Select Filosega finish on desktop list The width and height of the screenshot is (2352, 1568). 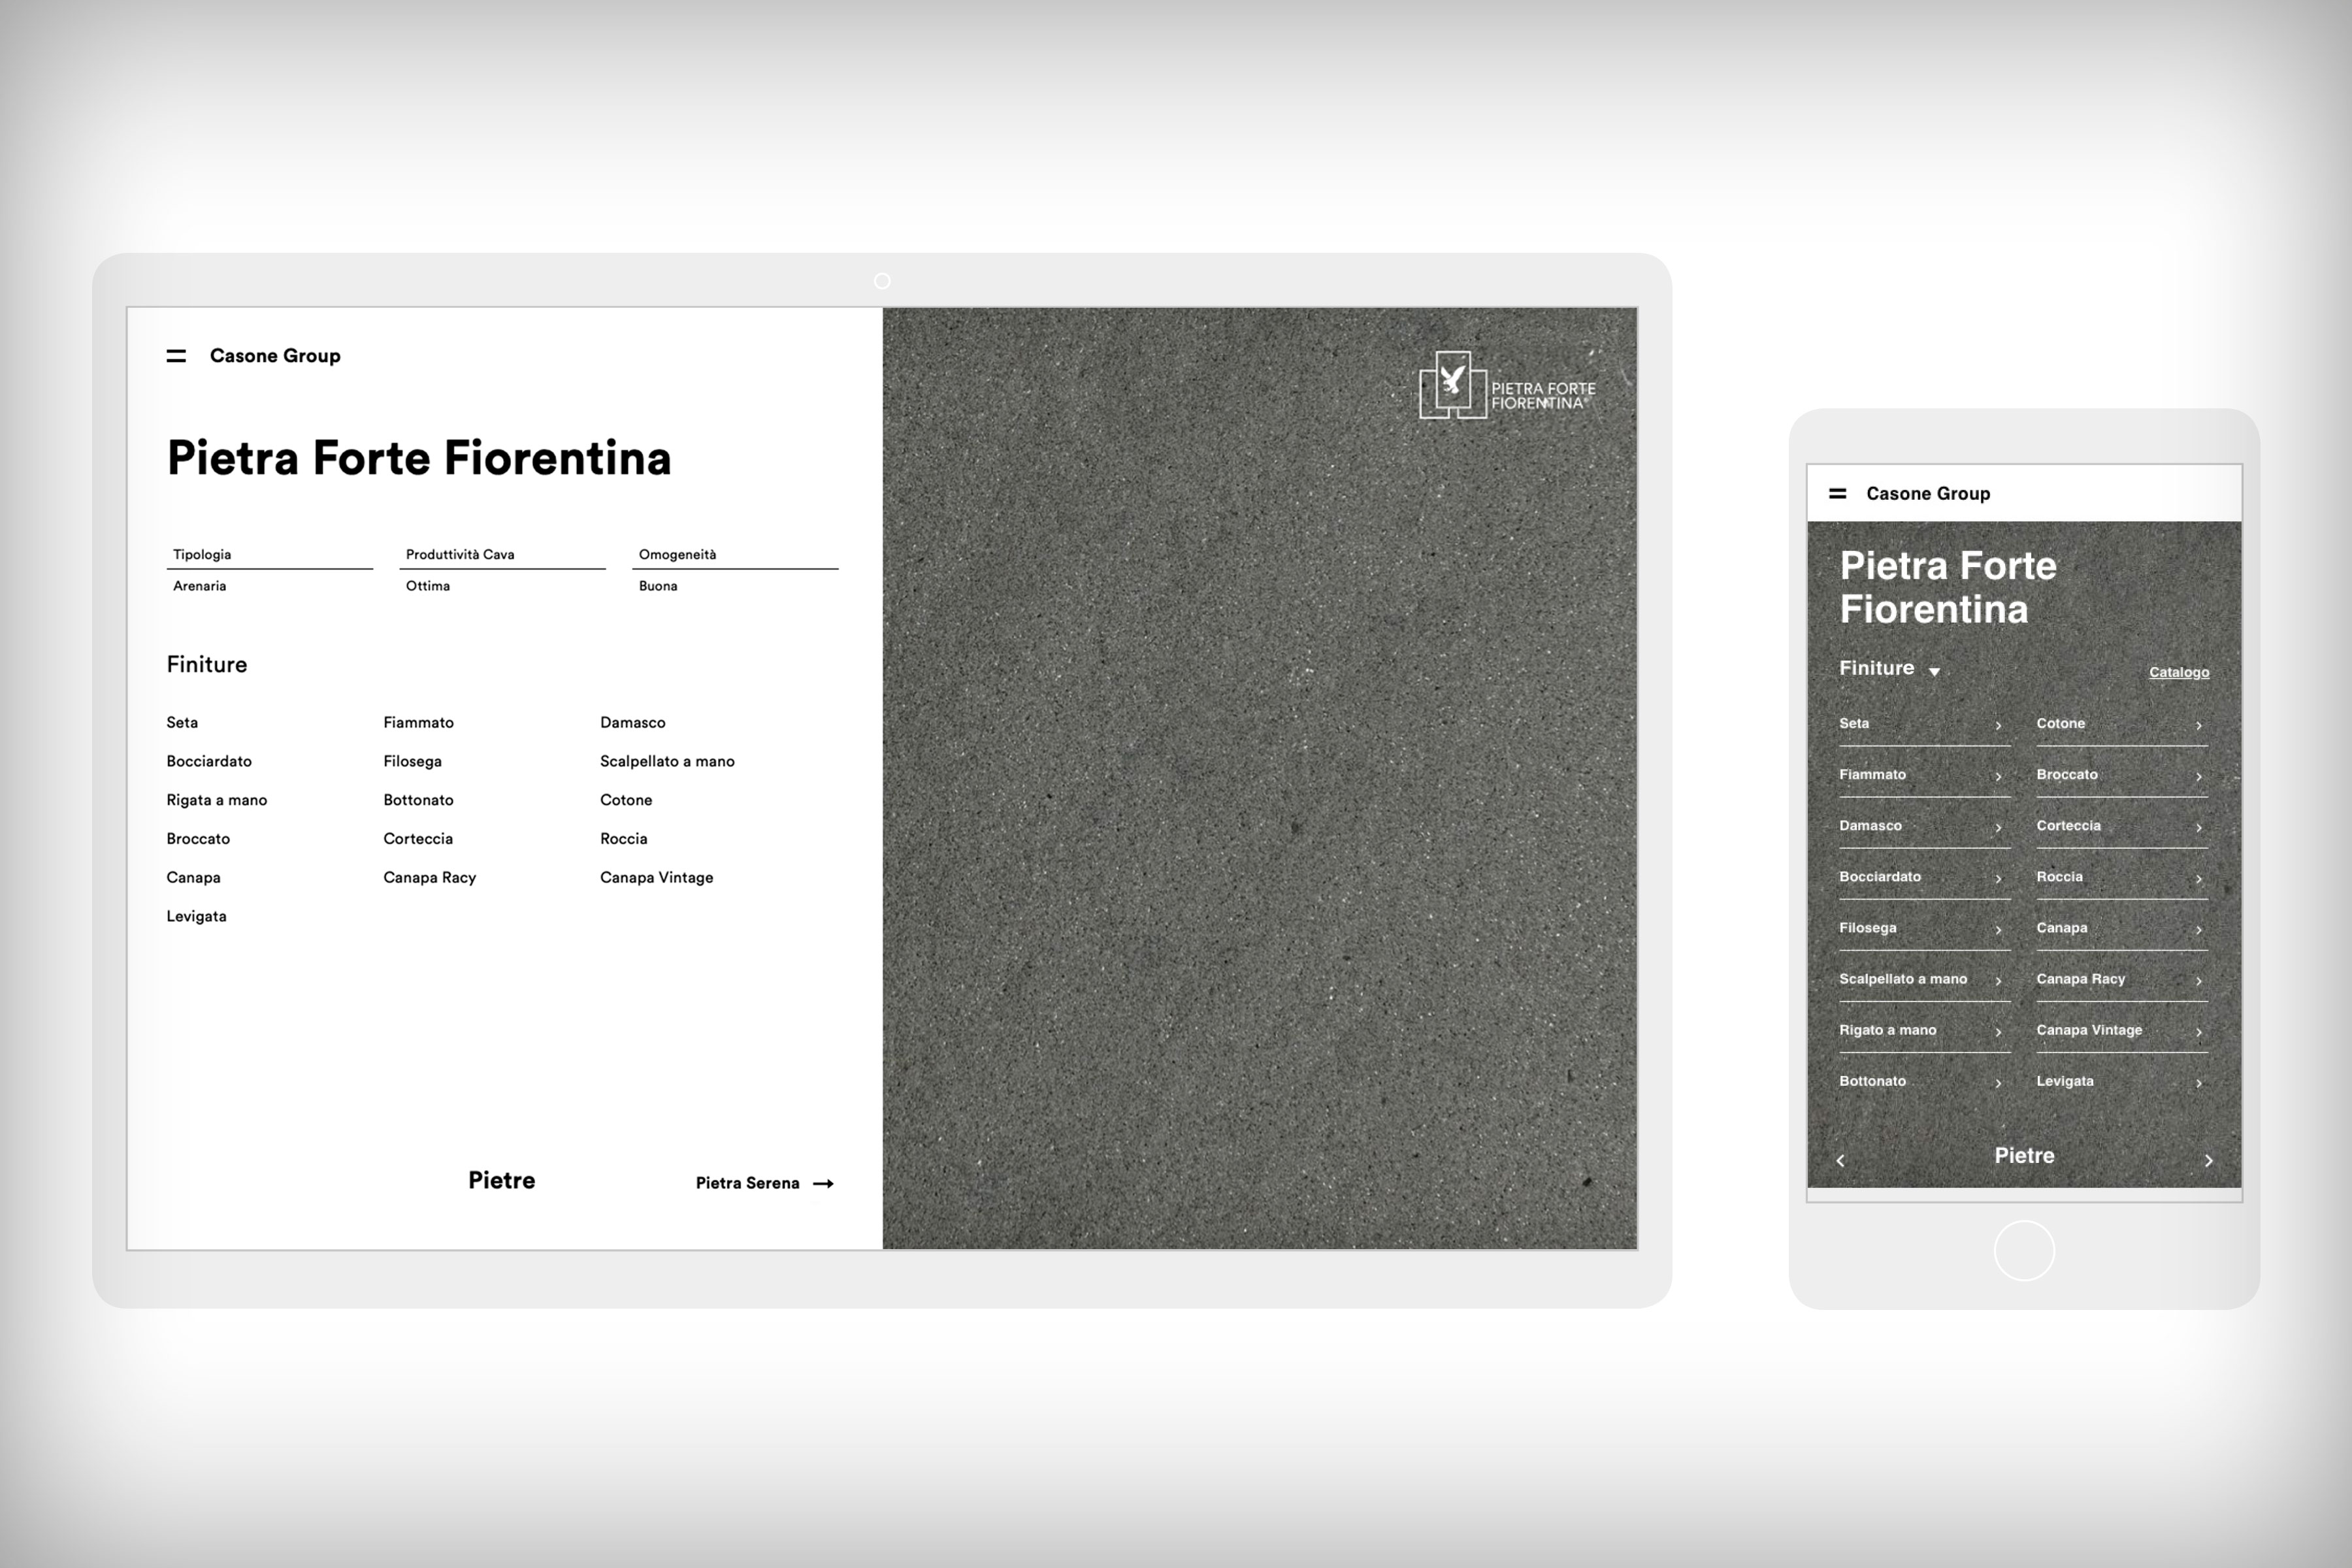(412, 761)
